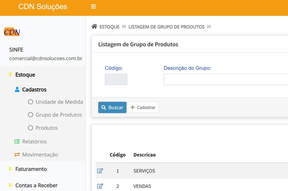Click the edit icon for VENDAS row

coord(100,186)
